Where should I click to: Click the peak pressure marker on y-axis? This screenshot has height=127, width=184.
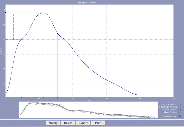pos(6,13)
